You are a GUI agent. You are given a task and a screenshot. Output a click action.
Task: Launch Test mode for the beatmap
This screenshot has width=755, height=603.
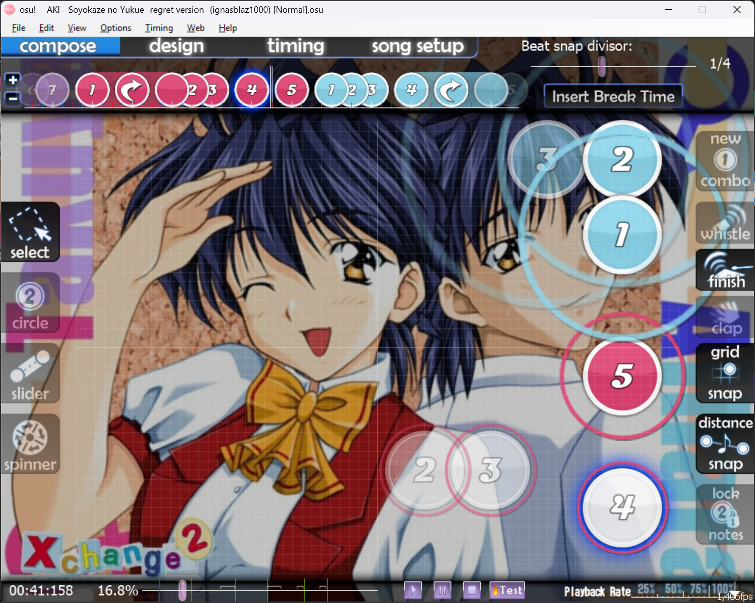pyautogui.click(x=507, y=590)
